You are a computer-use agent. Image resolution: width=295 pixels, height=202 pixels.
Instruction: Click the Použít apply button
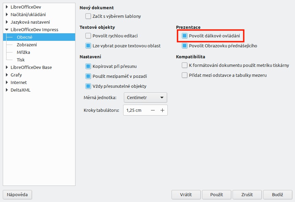point(216,194)
